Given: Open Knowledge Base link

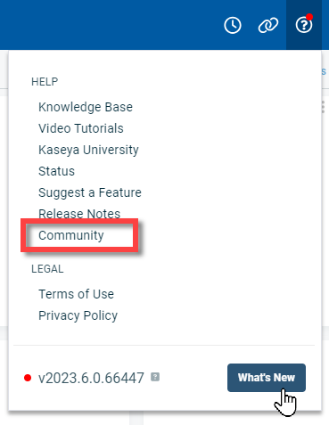Looking at the screenshot, I should coord(86,107).
